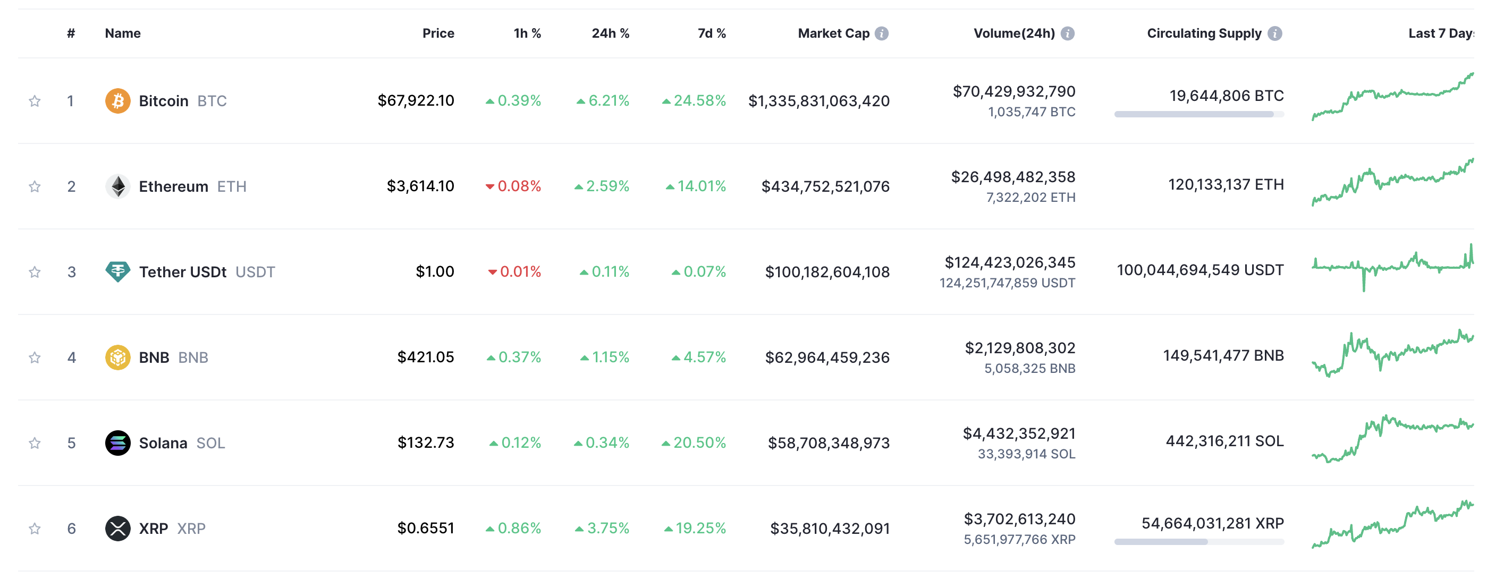Toggle the watchlist star for Tether USDt
Screen dimensions: 1504x579
[x=35, y=273]
